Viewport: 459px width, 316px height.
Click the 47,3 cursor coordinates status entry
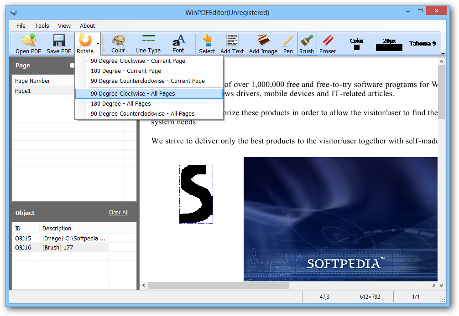[324, 297]
